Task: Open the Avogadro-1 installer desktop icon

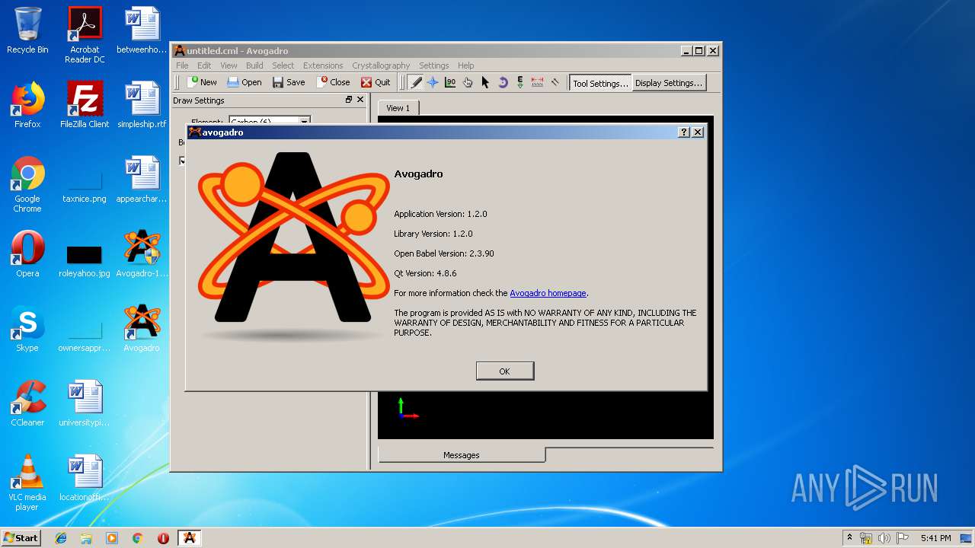Action: (142, 254)
